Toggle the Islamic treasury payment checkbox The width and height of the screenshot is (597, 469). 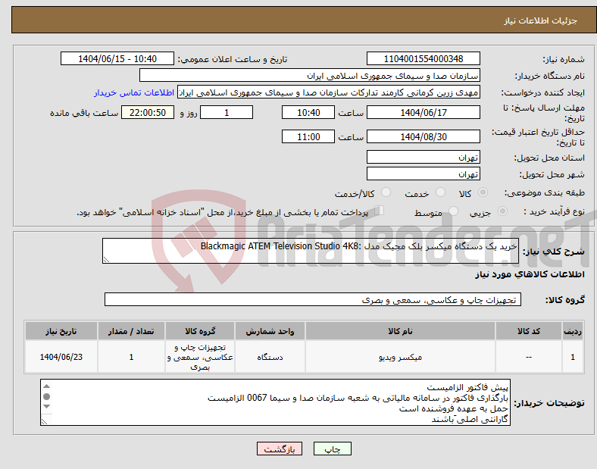pos(380,210)
